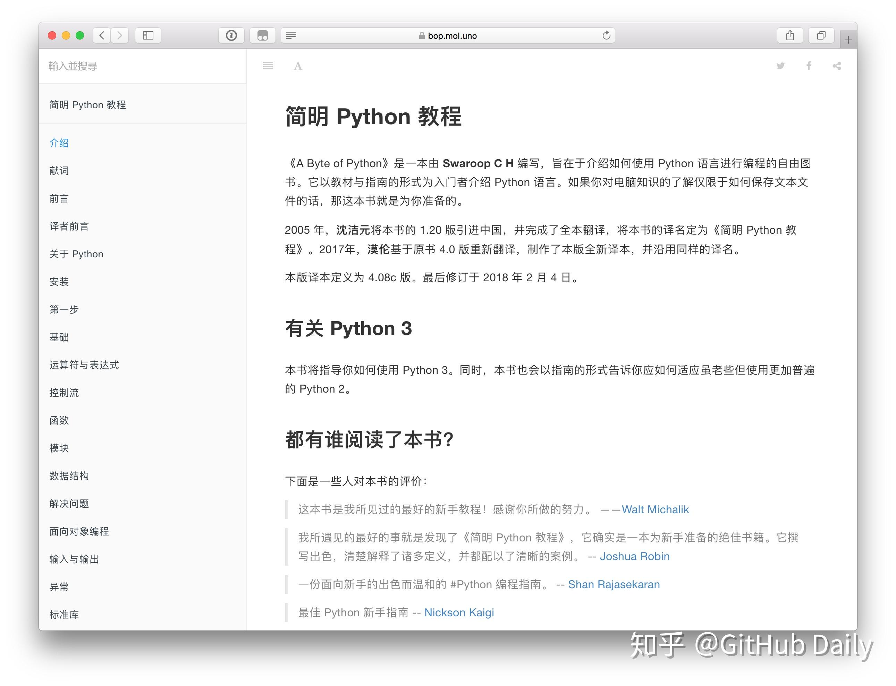Select the 数据结构 chapter in the sidebar
This screenshot has width=896, height=686.
[69, 476]
